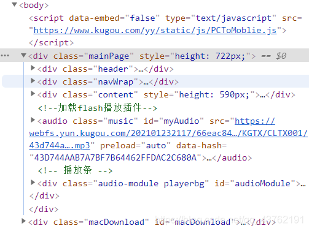The width and height of the screenshot is (309, 231).
Task: Select the macDownload div row
Action: [152, 222]
